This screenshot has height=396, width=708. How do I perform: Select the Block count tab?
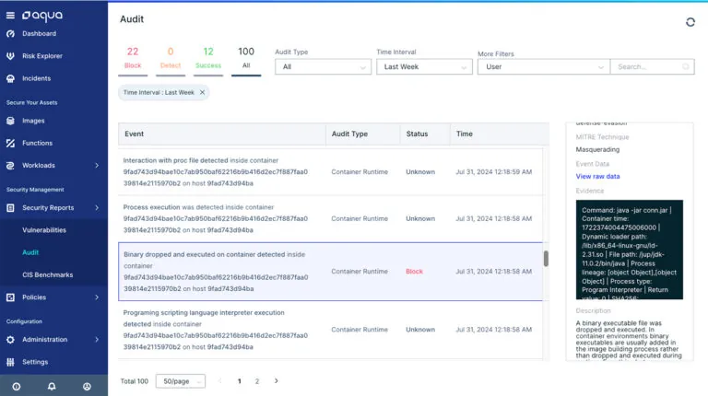point(133,57)
